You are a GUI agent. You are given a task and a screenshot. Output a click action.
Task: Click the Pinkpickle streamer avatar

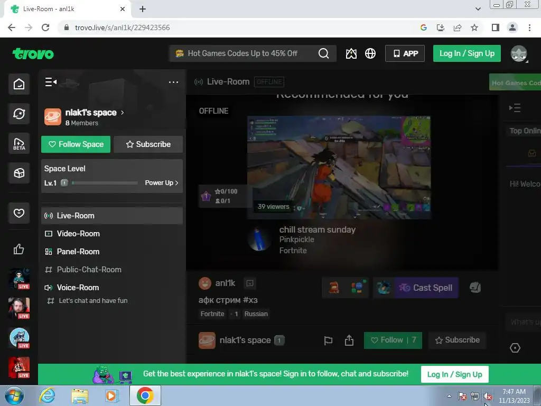[x=259, y=239]
